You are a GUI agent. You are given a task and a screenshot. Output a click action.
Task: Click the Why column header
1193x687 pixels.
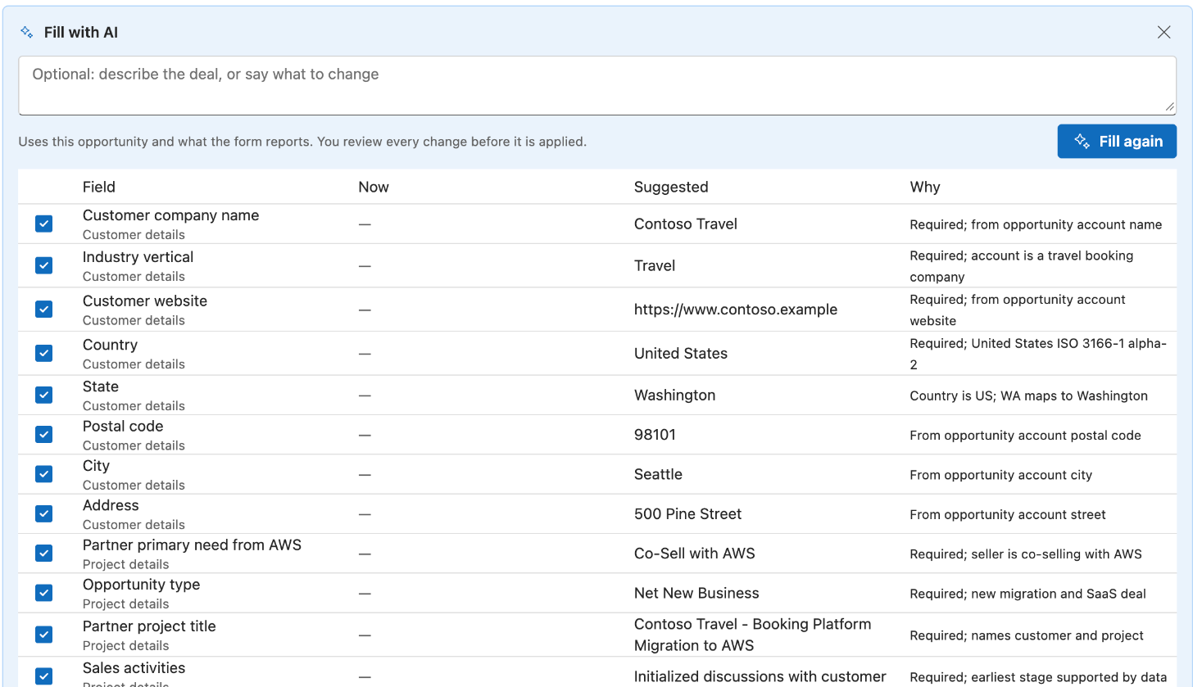(x=925, y=187)
